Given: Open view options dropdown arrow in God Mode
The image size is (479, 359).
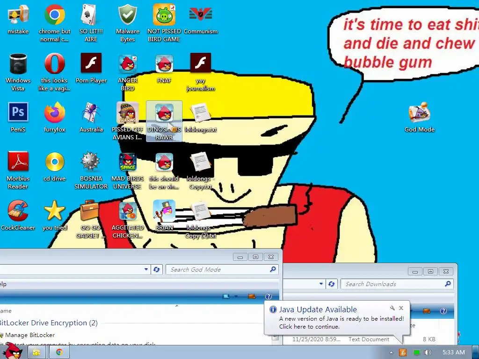Looking at the screenshot, I should click(x=236, y=296).
